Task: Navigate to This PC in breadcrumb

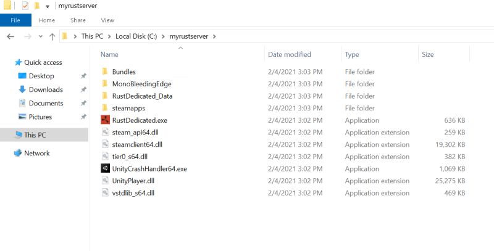Action: [x=92, y=36]
